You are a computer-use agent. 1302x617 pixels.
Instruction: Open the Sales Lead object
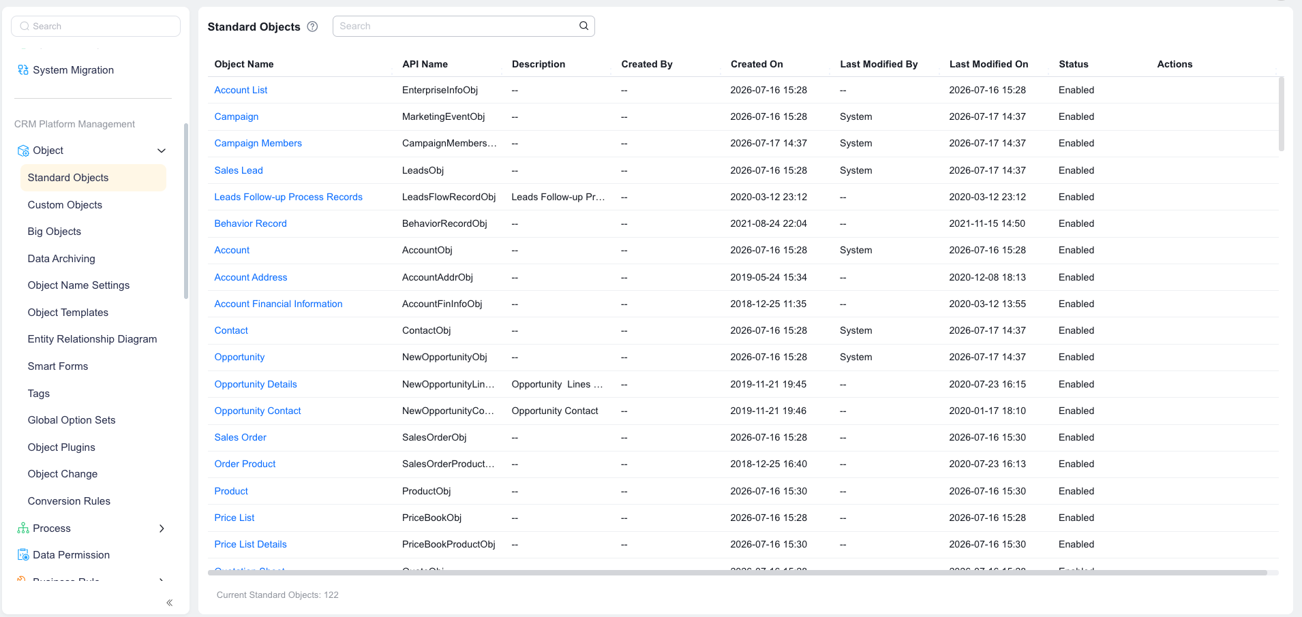239,170
